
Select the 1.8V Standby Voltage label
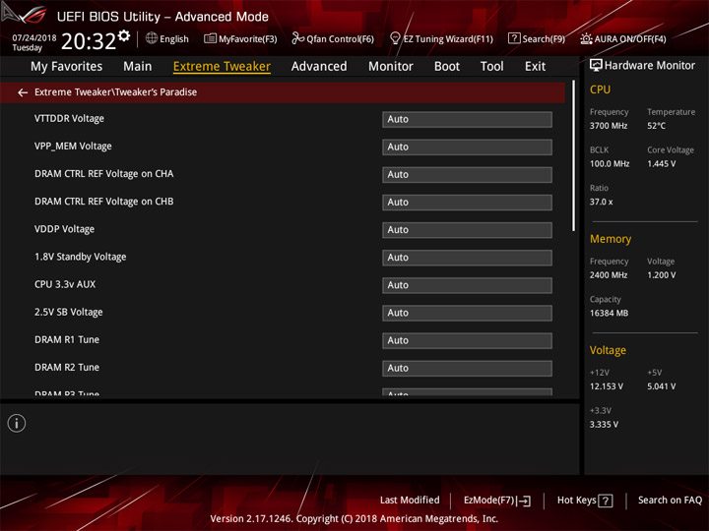[x=80, y=257]
